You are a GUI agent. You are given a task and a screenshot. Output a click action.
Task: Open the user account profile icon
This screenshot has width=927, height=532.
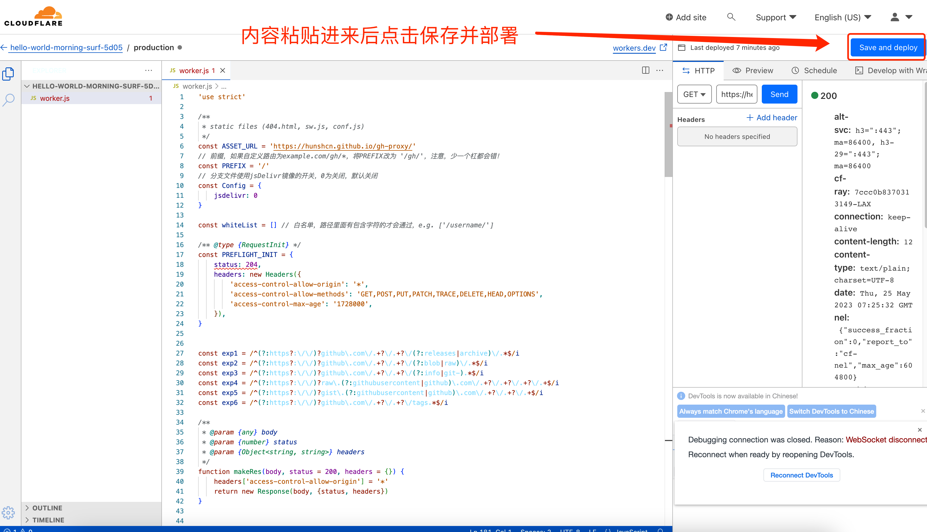tap(894, 17)
